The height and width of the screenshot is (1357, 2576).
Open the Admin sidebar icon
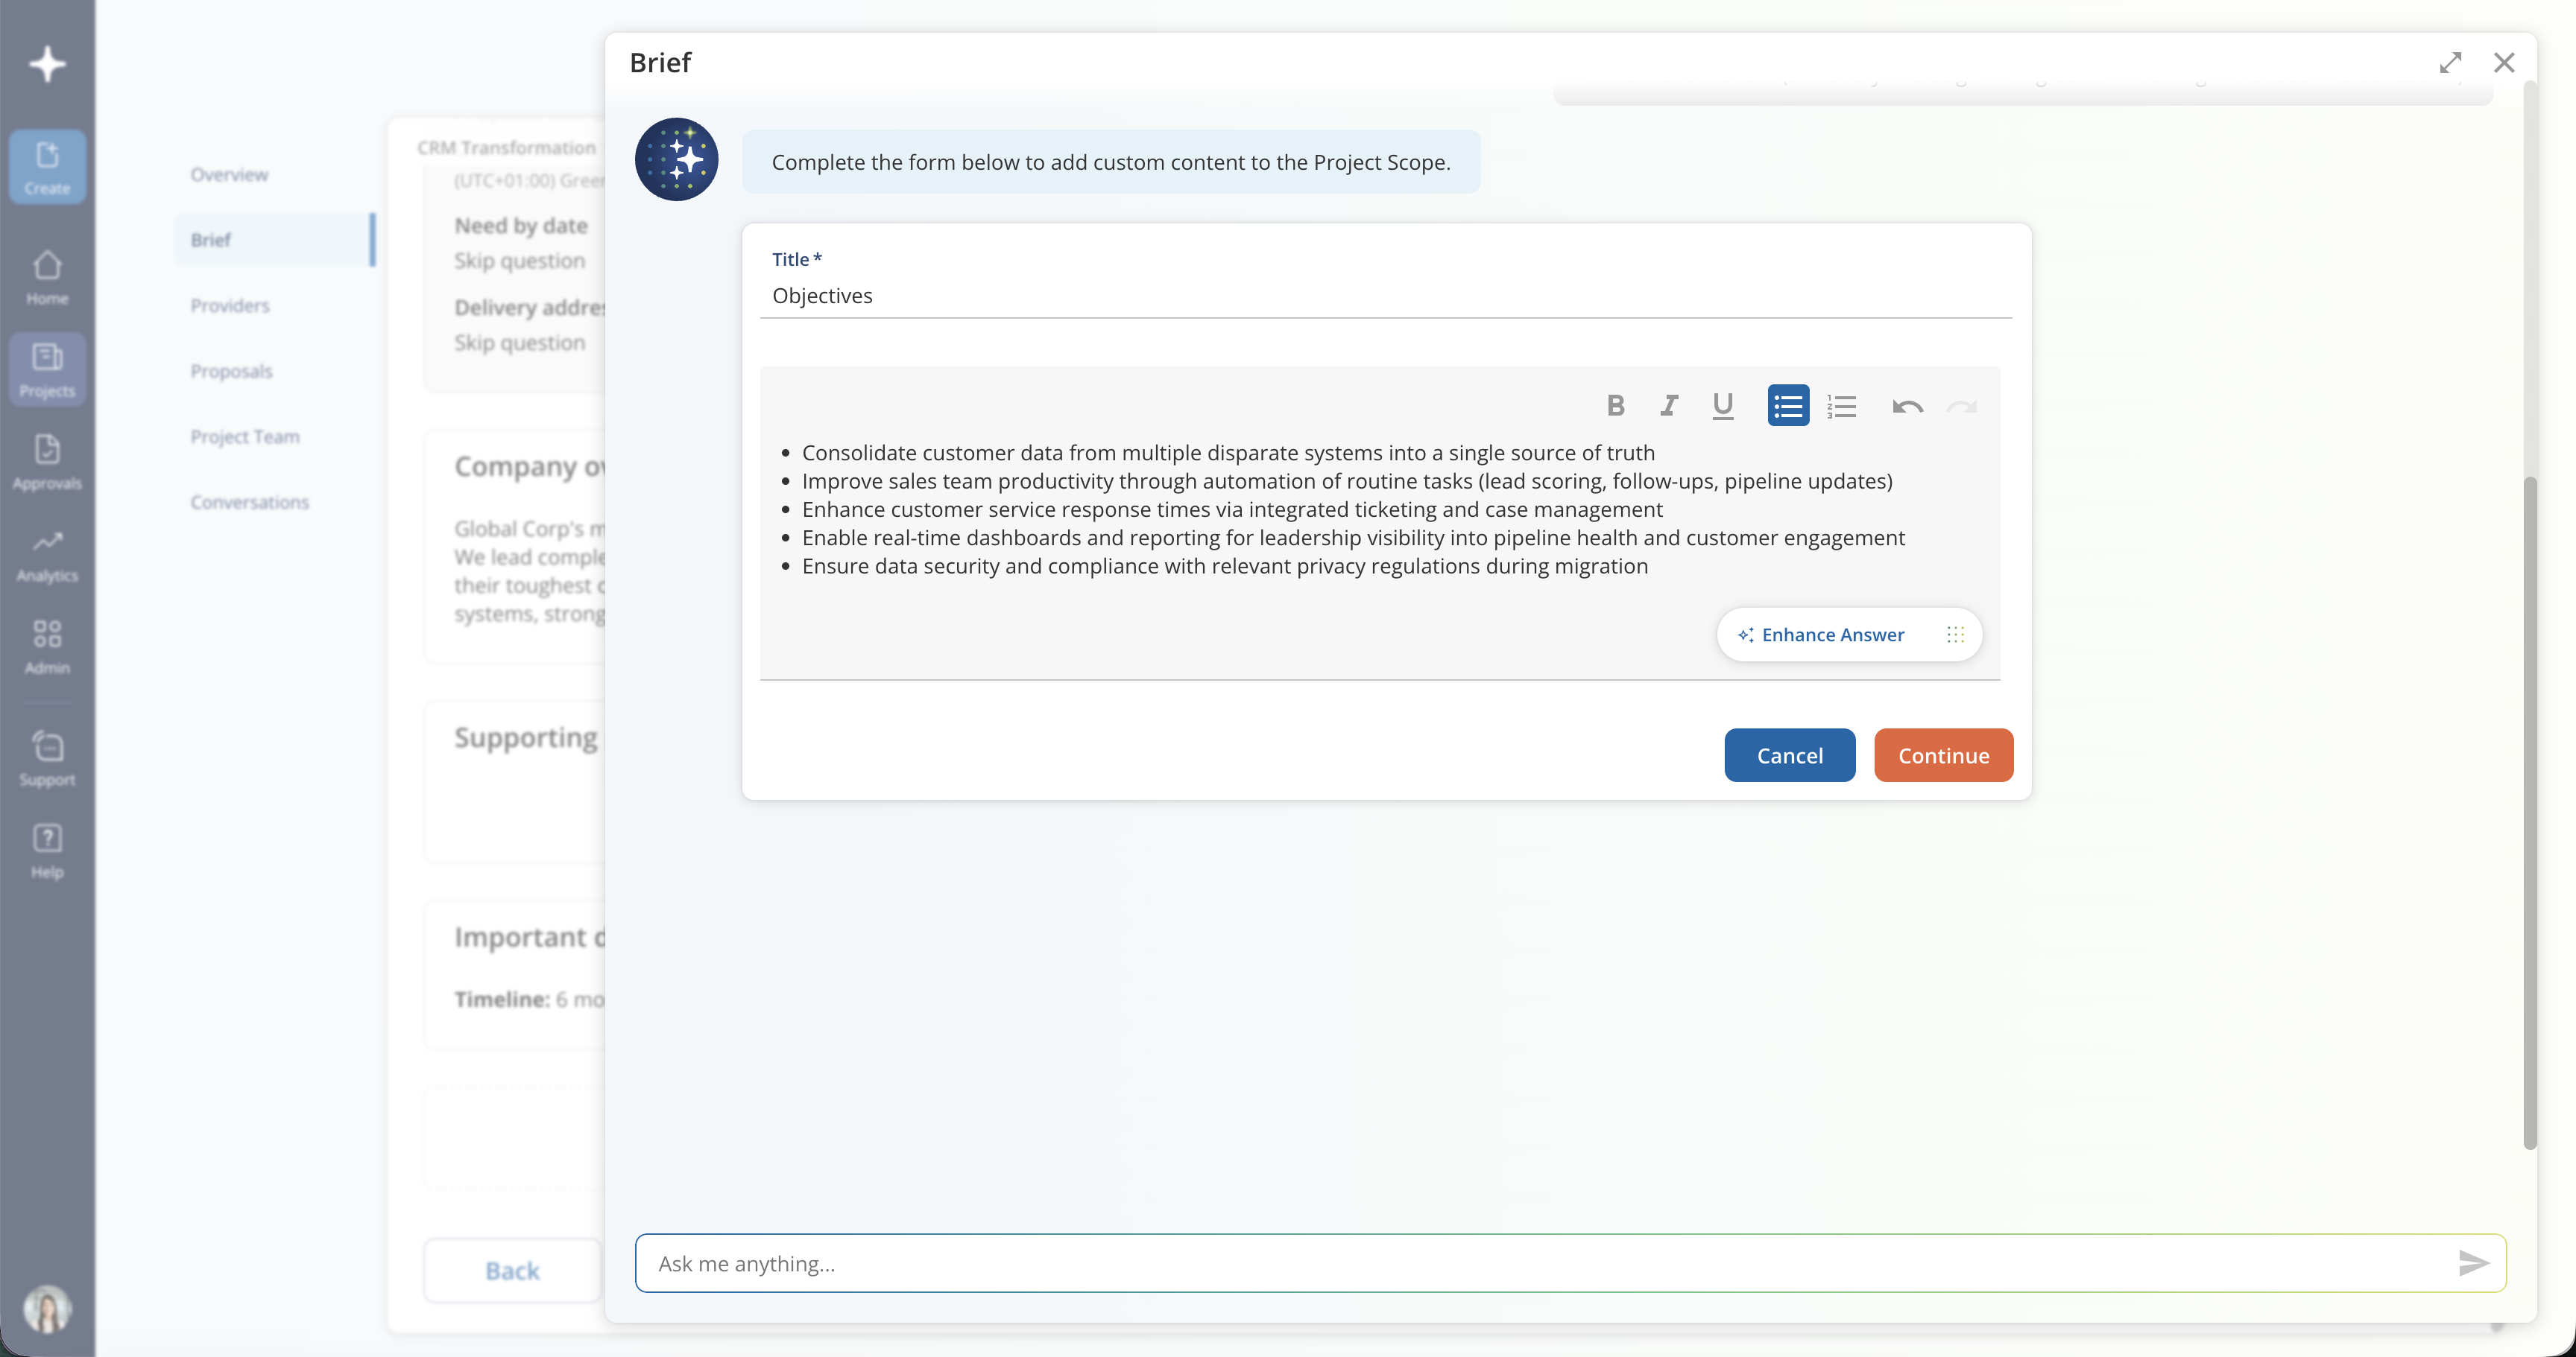point(47,647)
